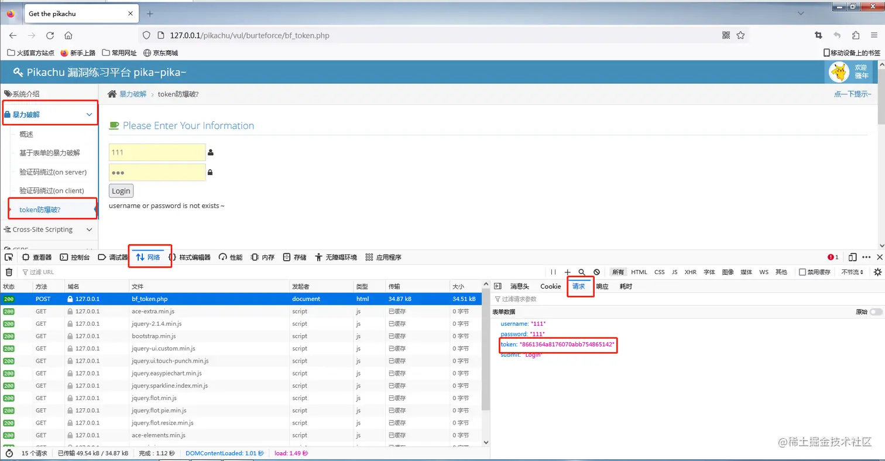Collapse the 表单数据 section
The width and height of the screenshot is (885, 461).
click(503, 312)
